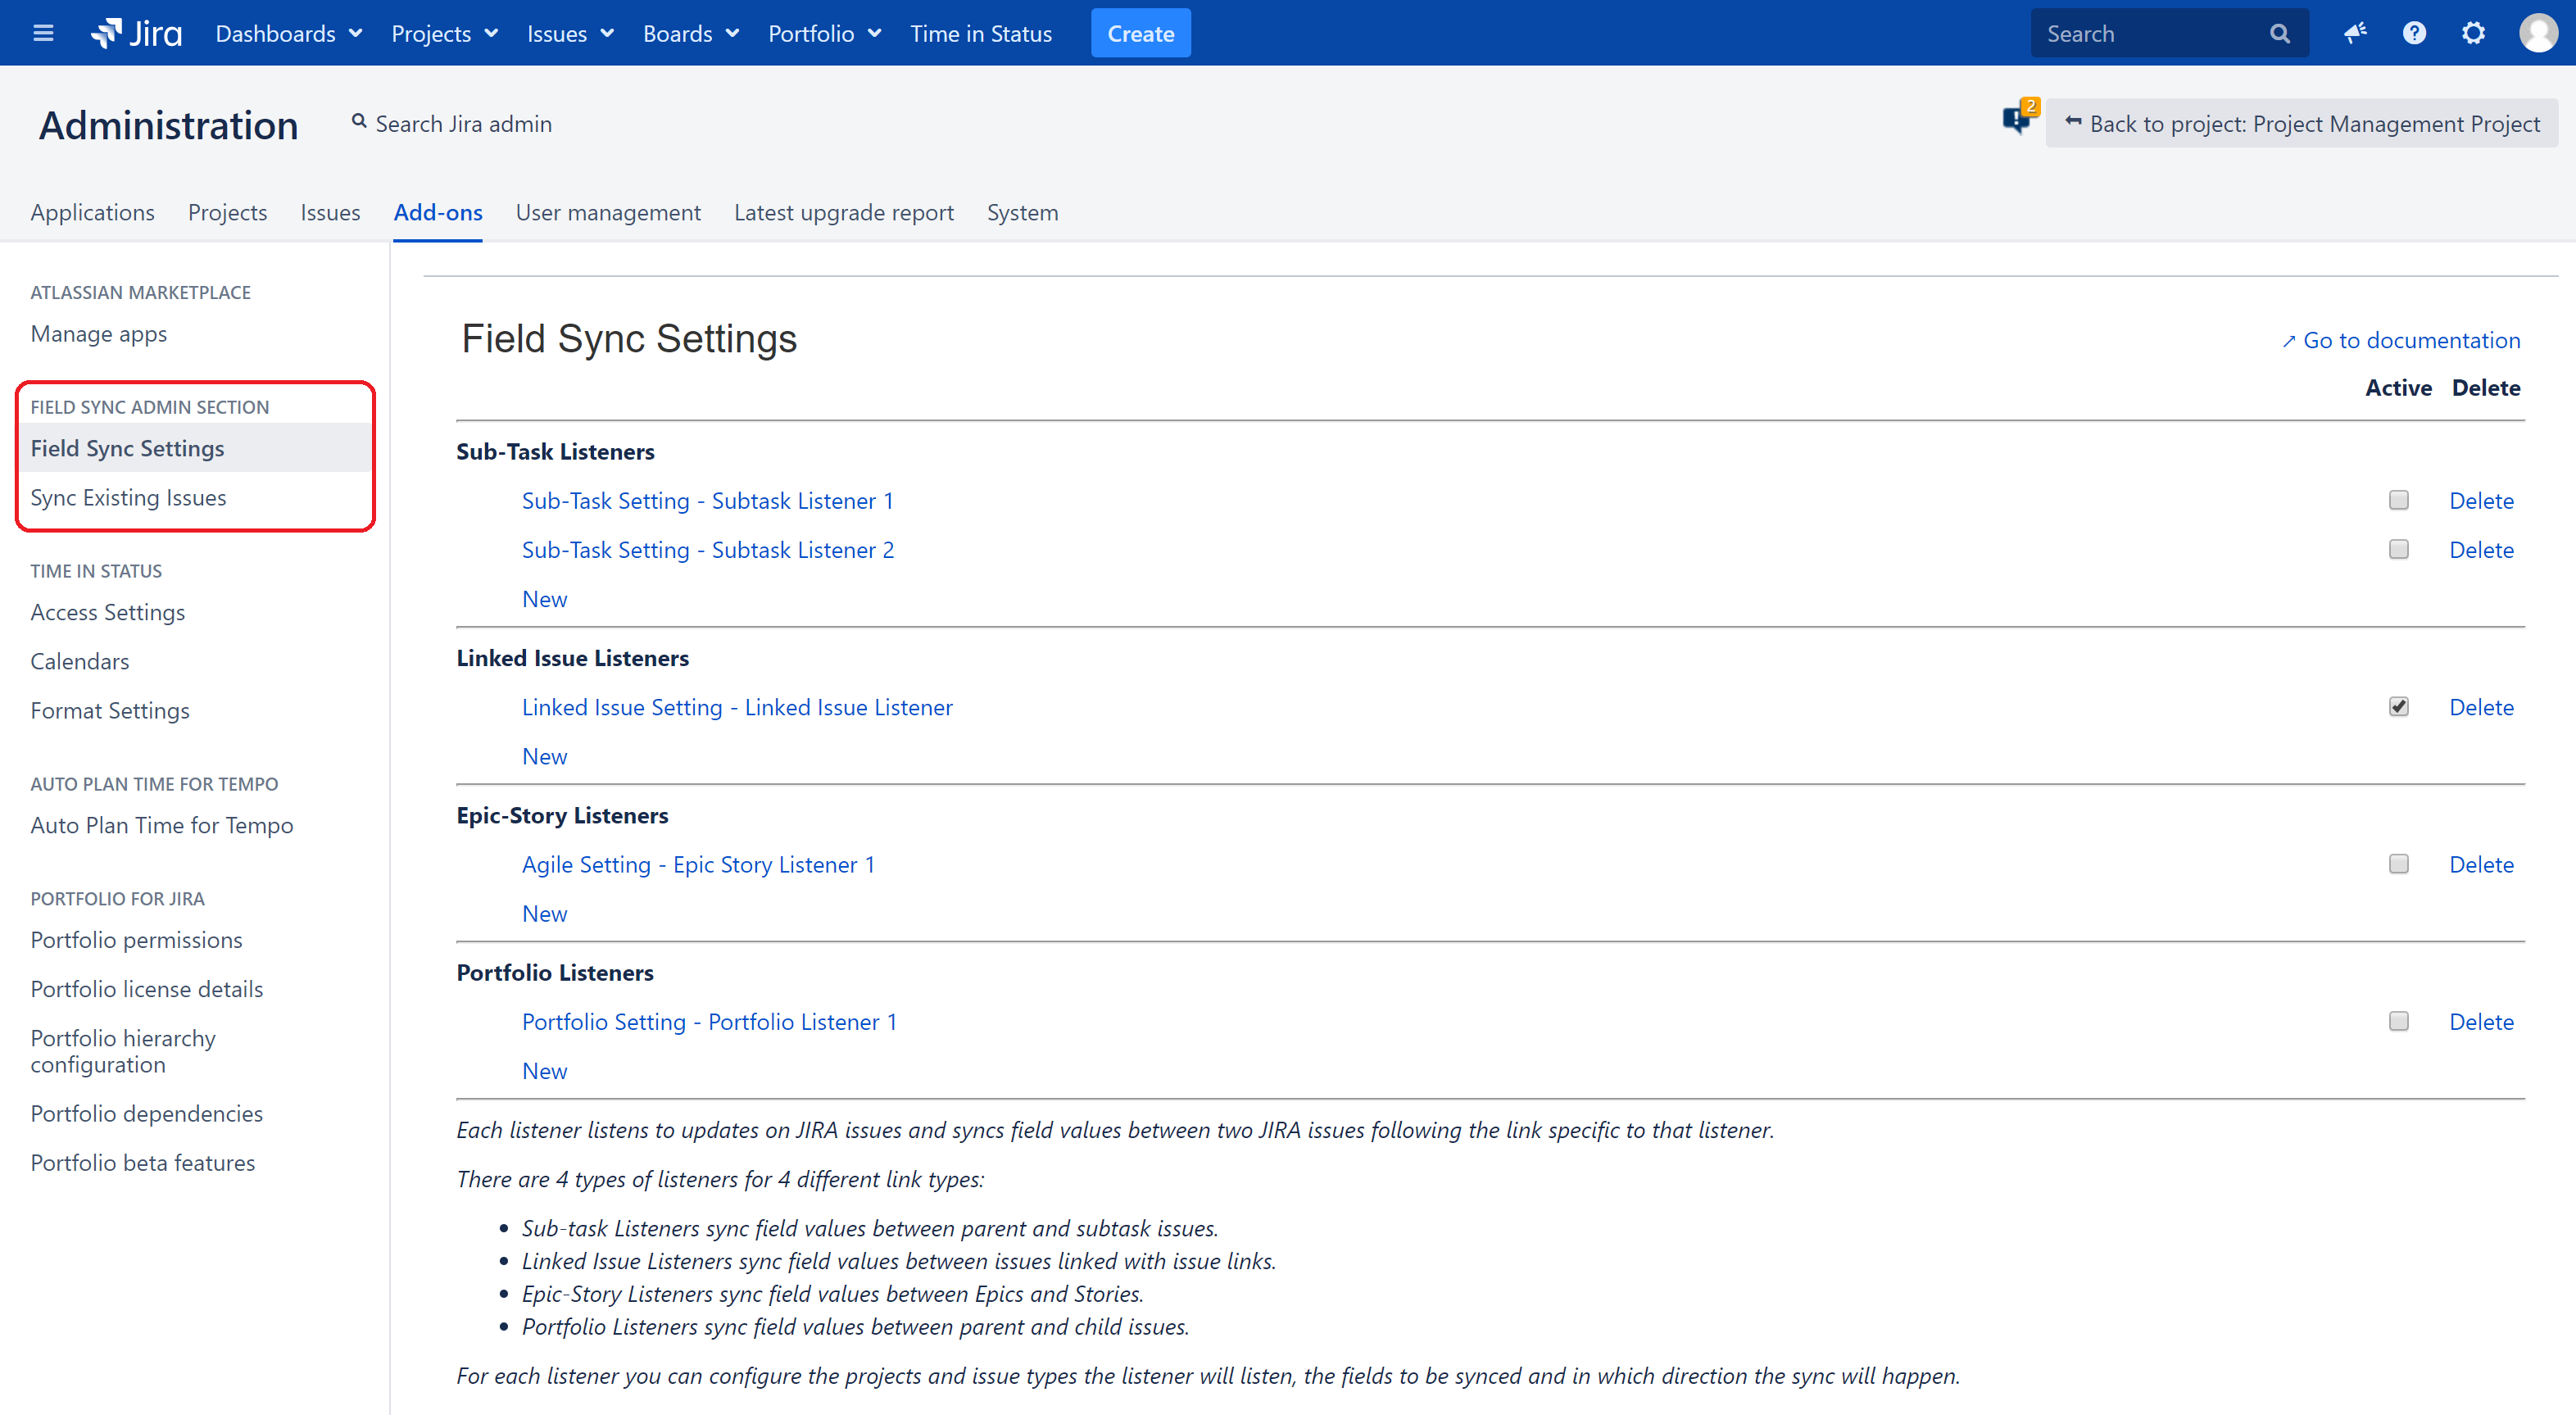
Task: Open the help question mark icon
Action: coord(2414,33)
